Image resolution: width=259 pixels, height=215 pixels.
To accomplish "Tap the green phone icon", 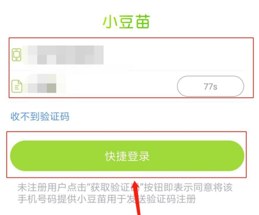I will 16,55.
